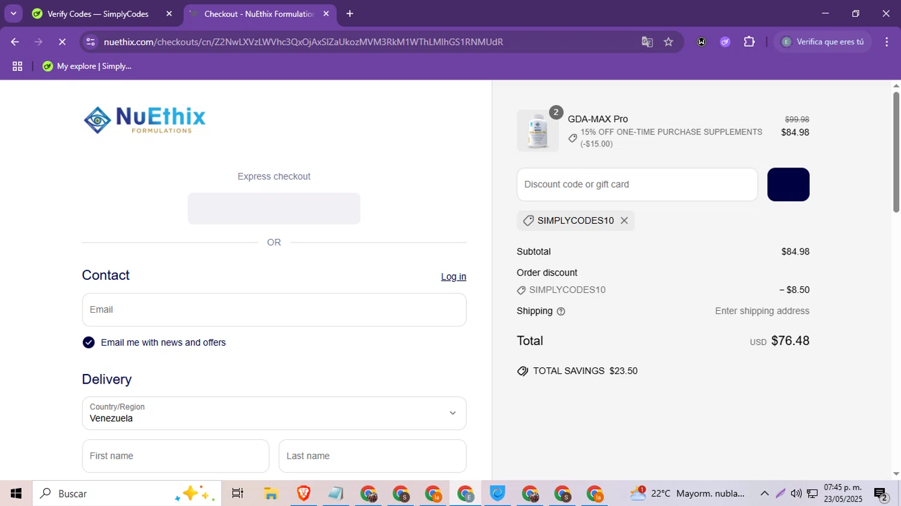The width and height of the screenshot is (901, 506).
Task: Open the blue shield app on taskbar
Action: 498,493
